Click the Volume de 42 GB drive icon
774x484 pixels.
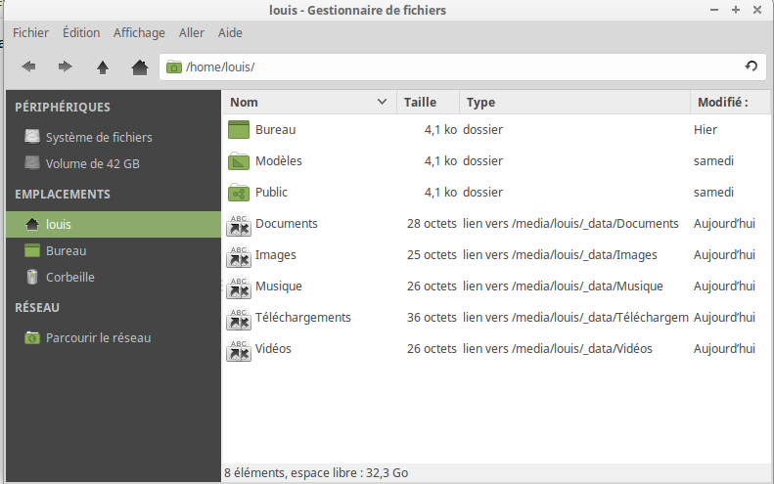coord(32,163)
